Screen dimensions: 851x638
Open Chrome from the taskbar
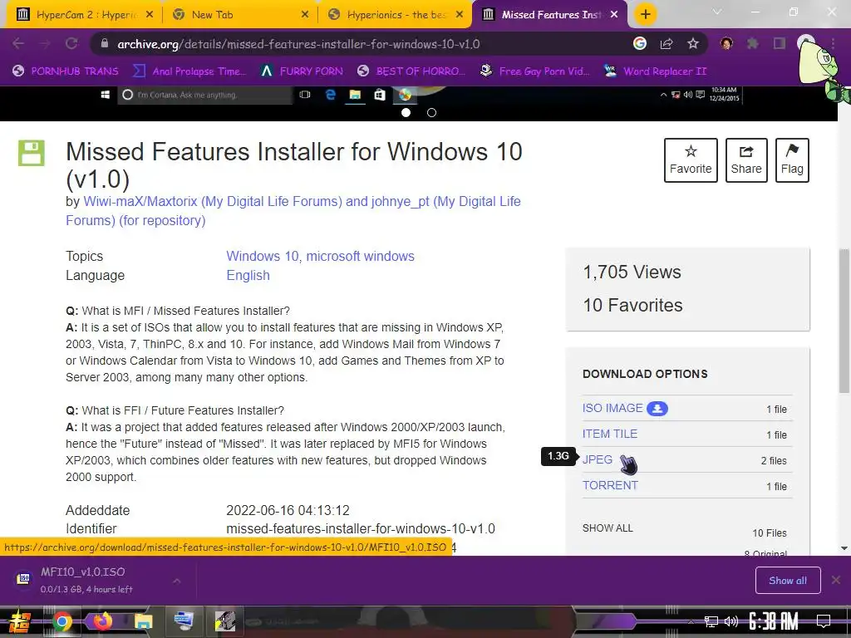coord(61,621)
